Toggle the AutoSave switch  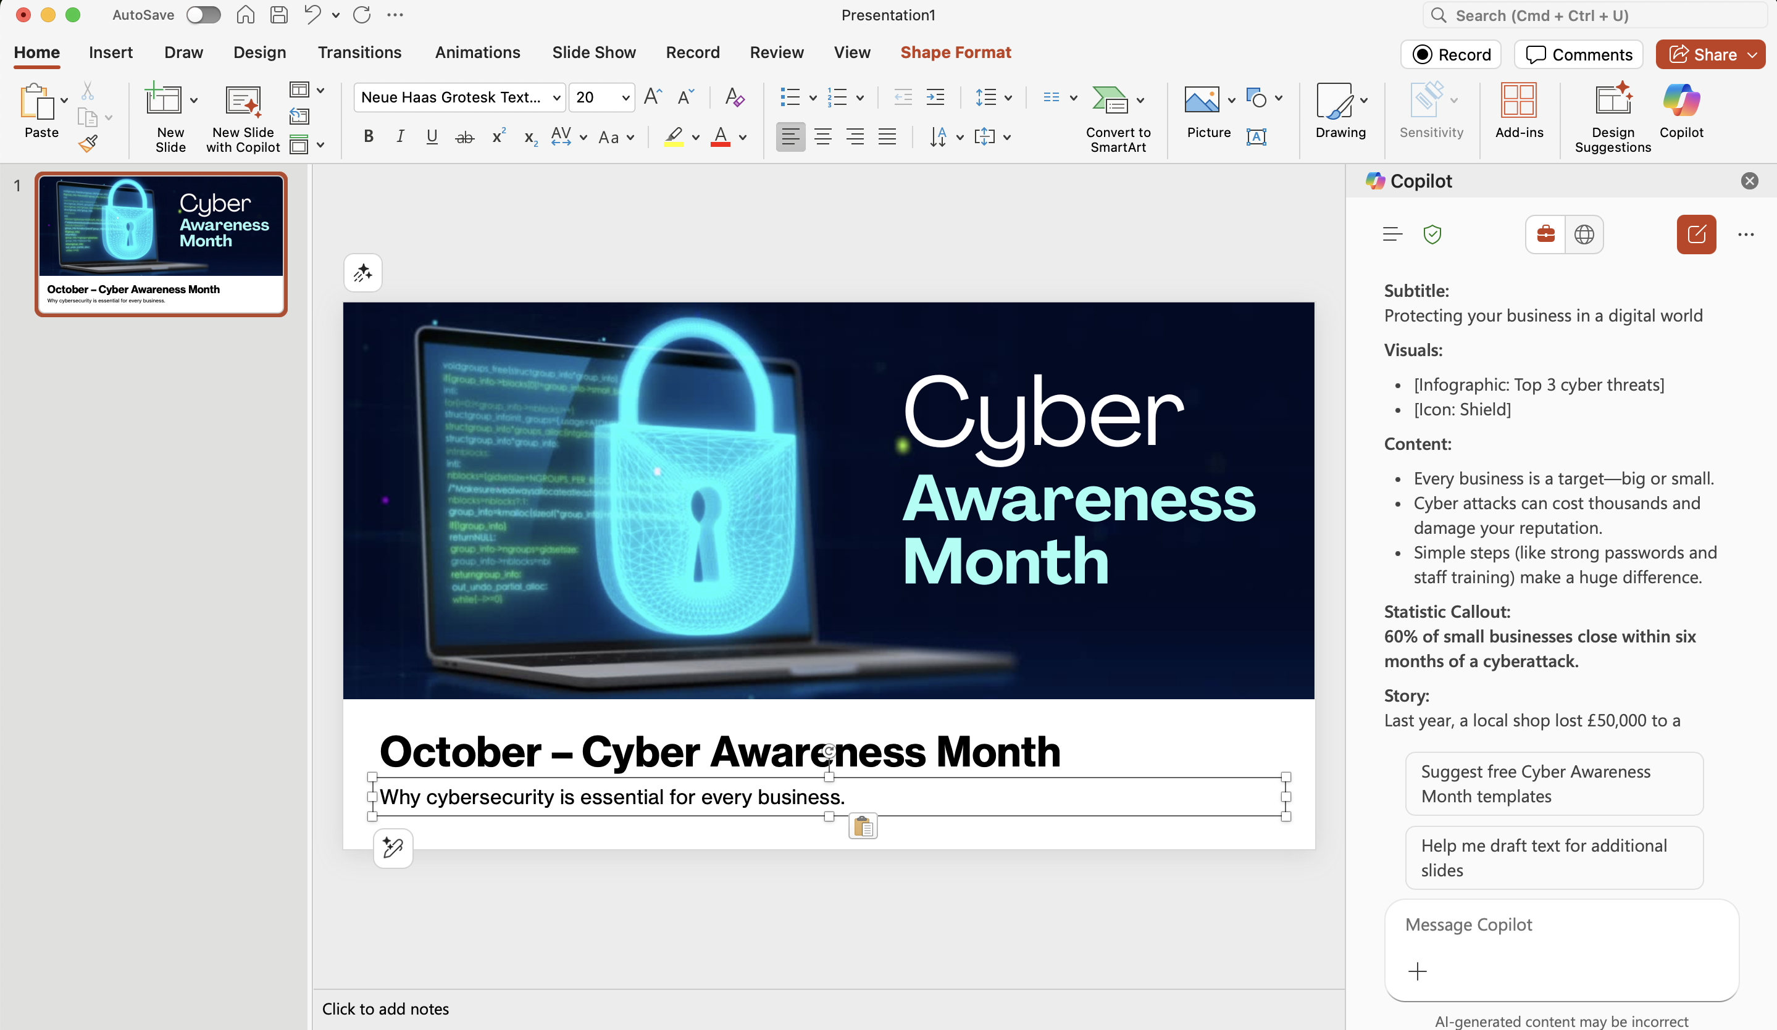203,15
